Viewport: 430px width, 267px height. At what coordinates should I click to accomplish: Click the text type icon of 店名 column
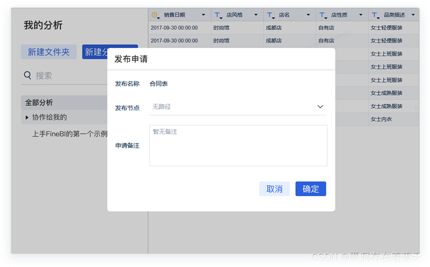pos(270,15)
